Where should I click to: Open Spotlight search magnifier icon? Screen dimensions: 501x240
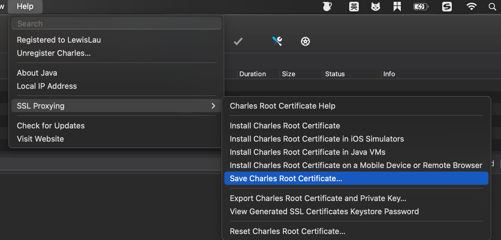[x=492, y=7]
